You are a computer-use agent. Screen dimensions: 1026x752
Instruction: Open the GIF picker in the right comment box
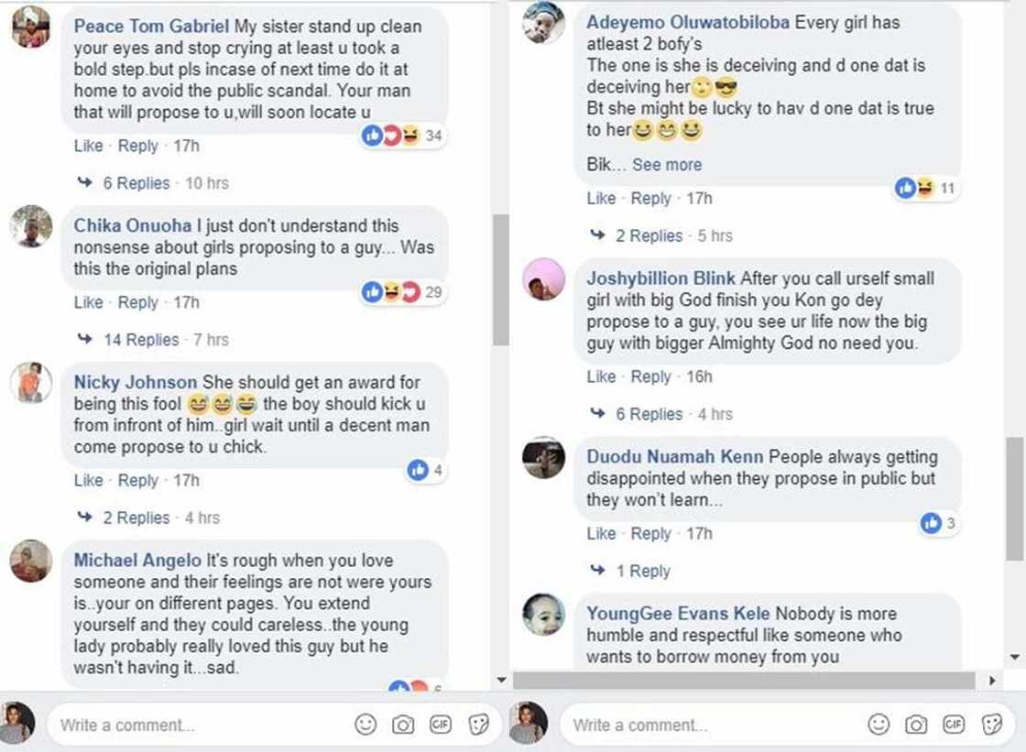tap(954, 724)
